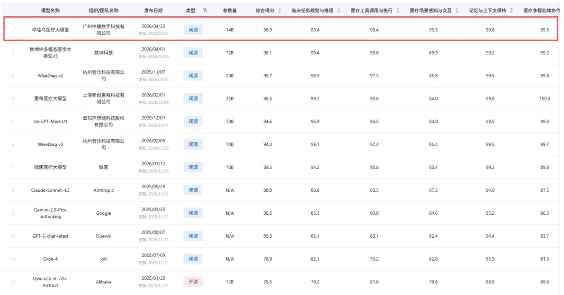Viewport: 564px width, 295px height.
Task: Click parameter count 14B
Action: tap(230, 30)
